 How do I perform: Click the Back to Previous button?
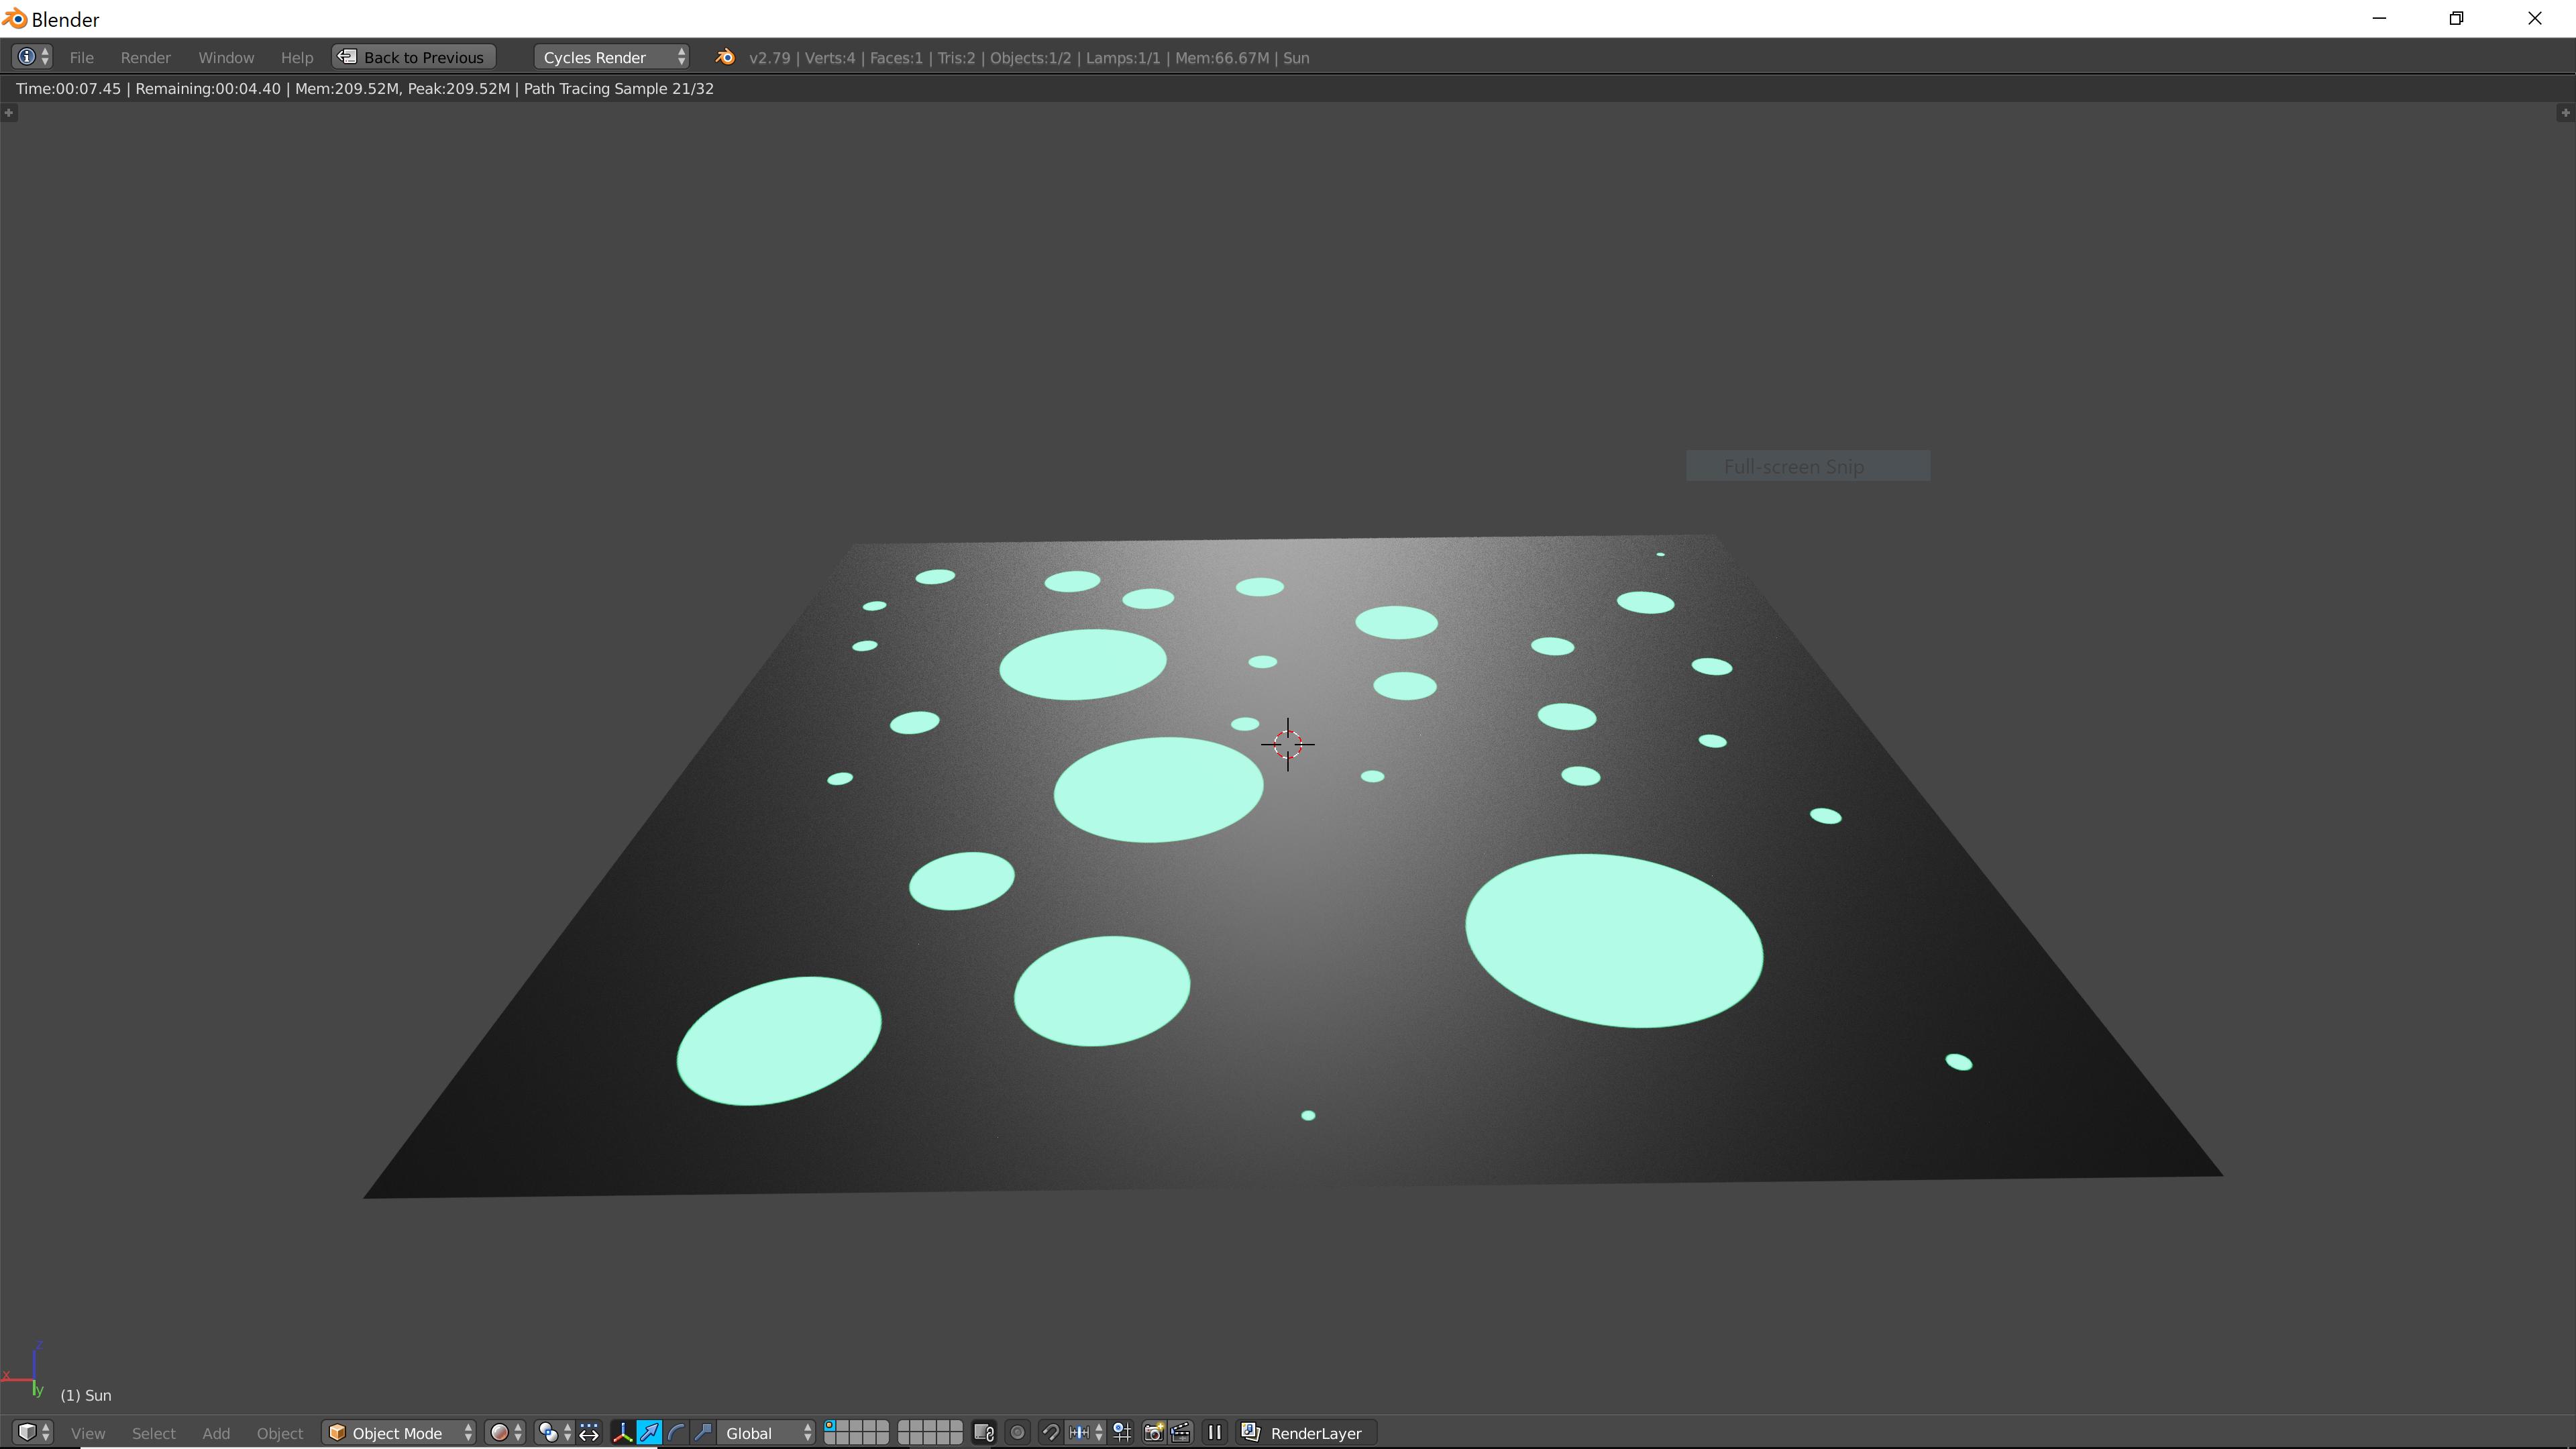tap(413, 57)
